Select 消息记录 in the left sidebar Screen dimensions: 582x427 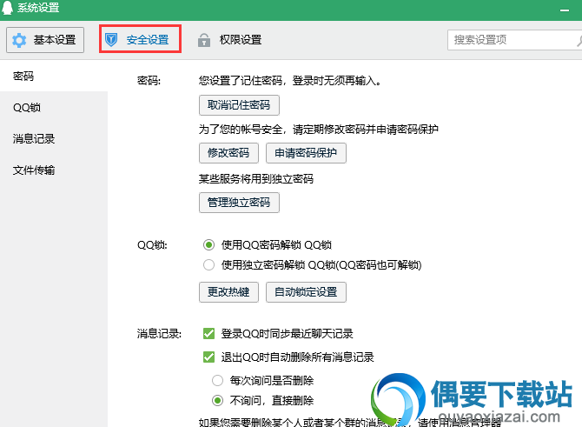click(54, 138)
